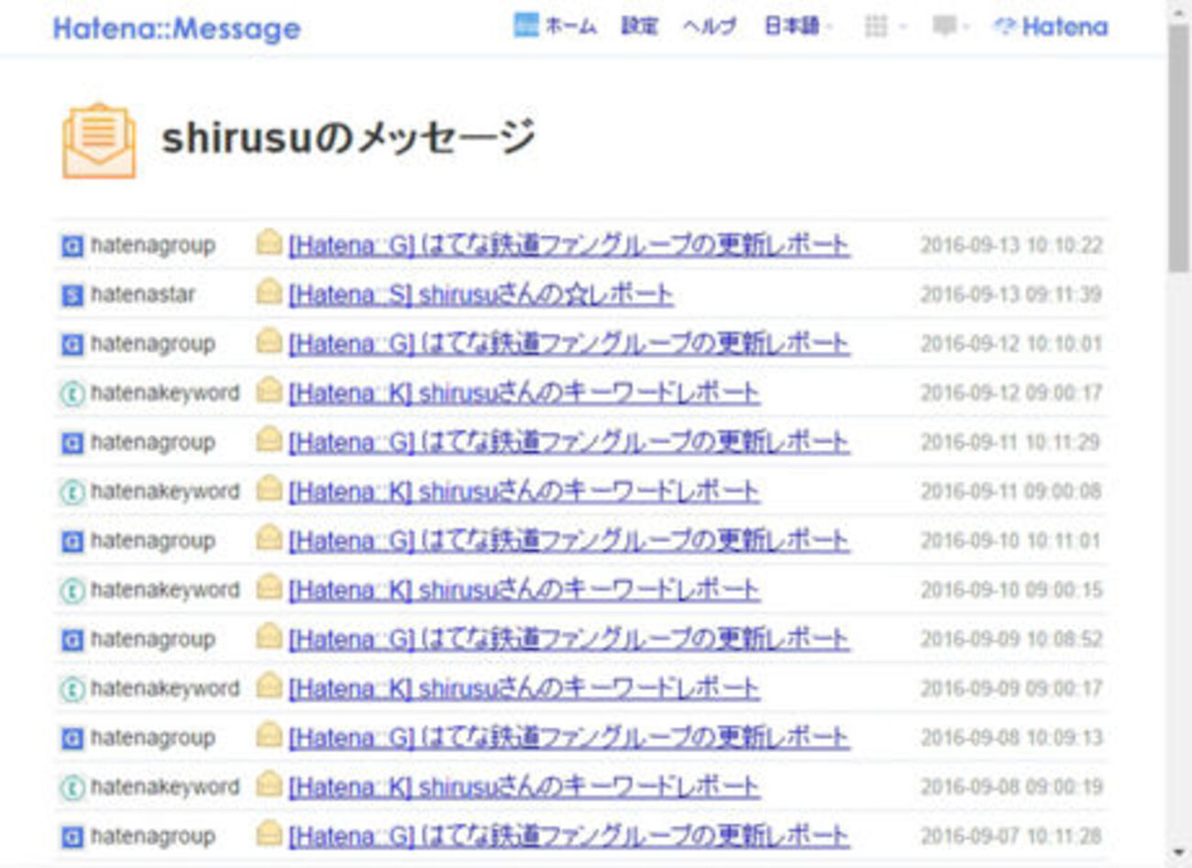Click mail envelope icon for 2016-09-13 10:10:22 message
1192x868 pixels.
269,242
